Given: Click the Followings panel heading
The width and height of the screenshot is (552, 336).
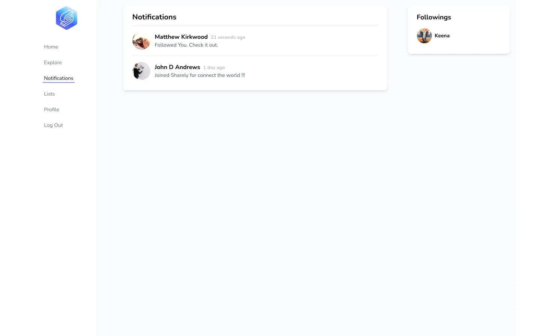Looking at the screenshot, I should pyautogui.click(x=434, y=17).
